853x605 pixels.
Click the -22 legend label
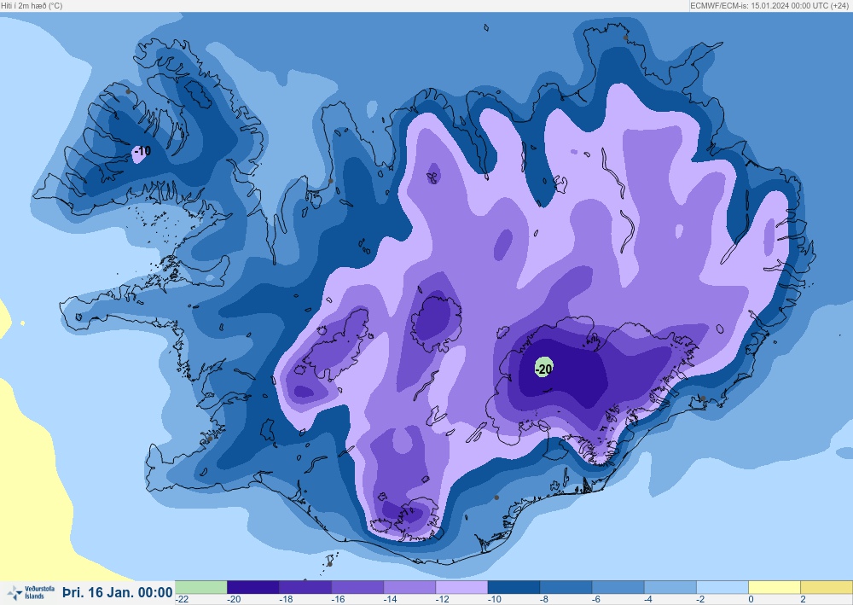182,600
